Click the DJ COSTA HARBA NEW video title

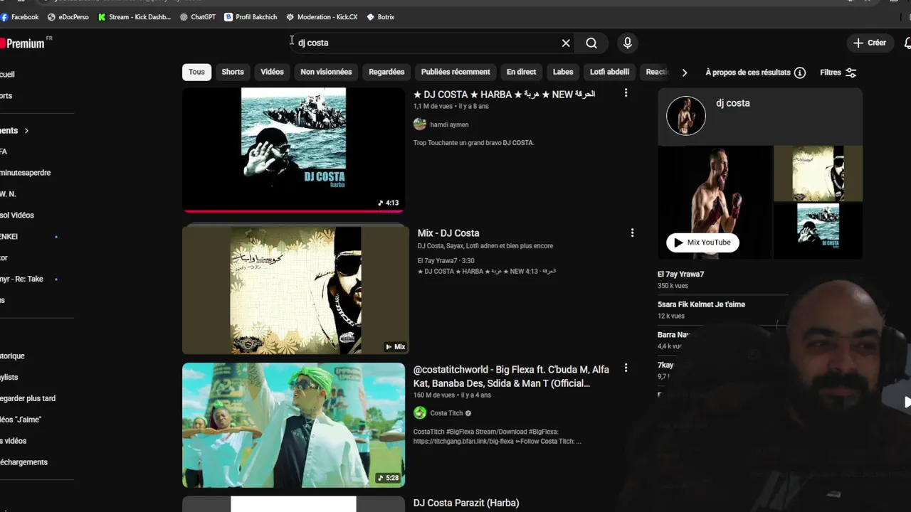click(504, 94)
